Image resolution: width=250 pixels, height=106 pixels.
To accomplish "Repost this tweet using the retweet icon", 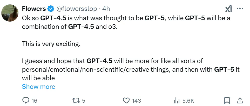I will [x=75, y=101].
